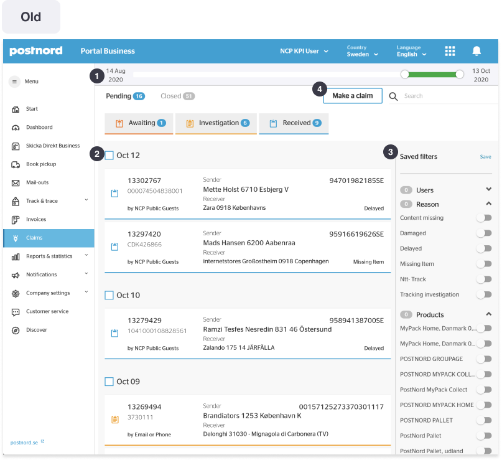The image size is (502, 460).
Task: Click the hamburger Menu icon
Action: tap(14, 82)
